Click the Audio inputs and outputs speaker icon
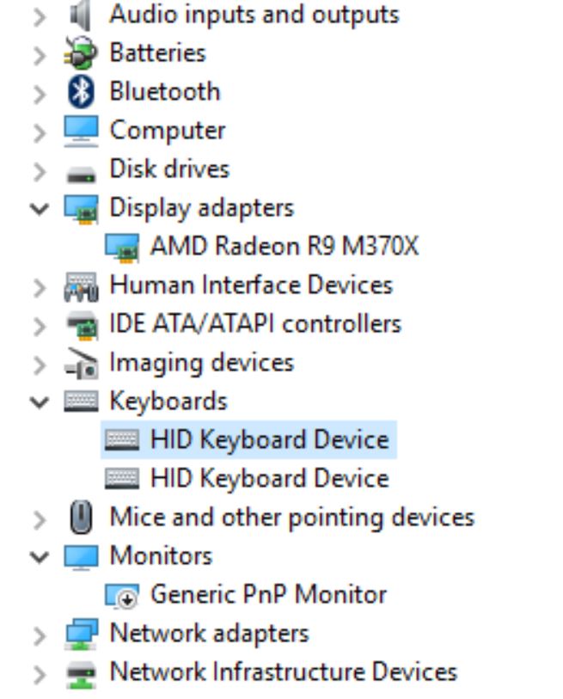The image size is (563, 699). click(81, 15)
